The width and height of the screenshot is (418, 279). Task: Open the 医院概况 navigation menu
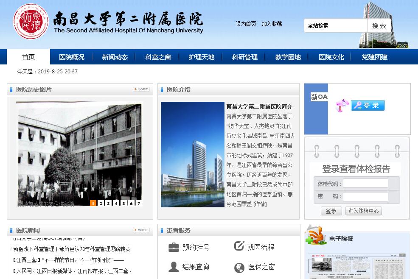pyautogui.click(x=72, y=57)
